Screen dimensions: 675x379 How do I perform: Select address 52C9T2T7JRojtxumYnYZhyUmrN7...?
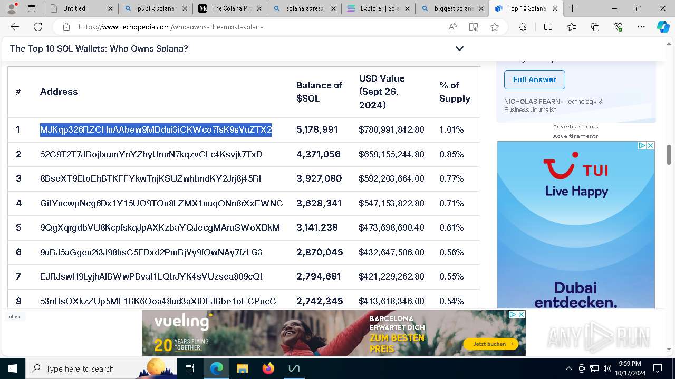pos(151,154)
